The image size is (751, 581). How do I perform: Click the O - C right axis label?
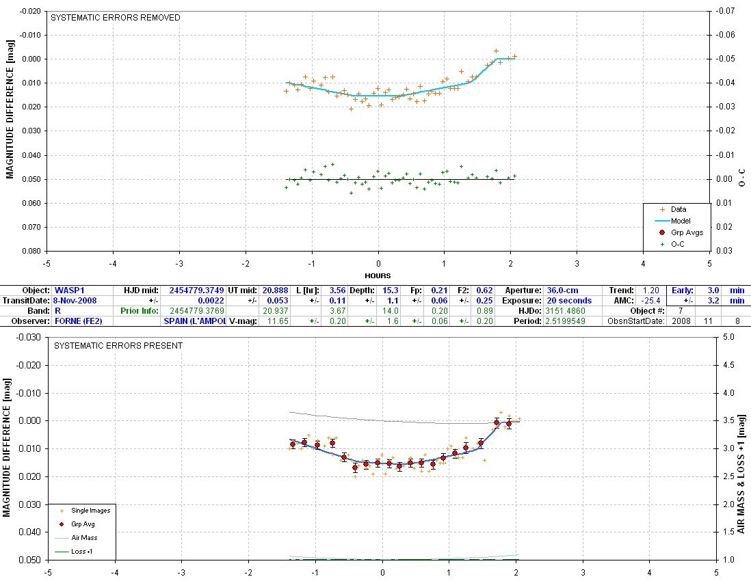coord(742,177)
